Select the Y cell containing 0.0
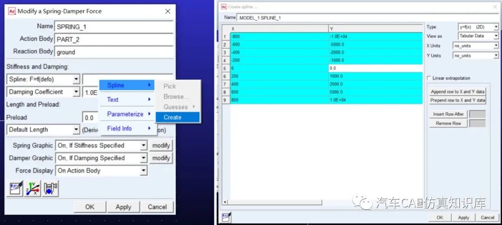This screenshot has width=502, height=225. coord(376,68)
